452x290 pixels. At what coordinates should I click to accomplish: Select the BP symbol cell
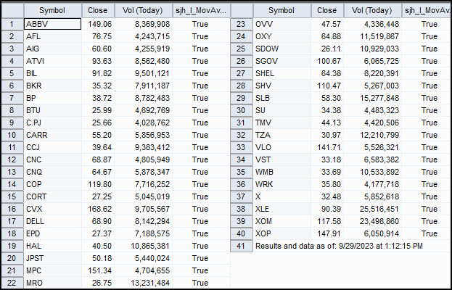click(x=53, y=98)
